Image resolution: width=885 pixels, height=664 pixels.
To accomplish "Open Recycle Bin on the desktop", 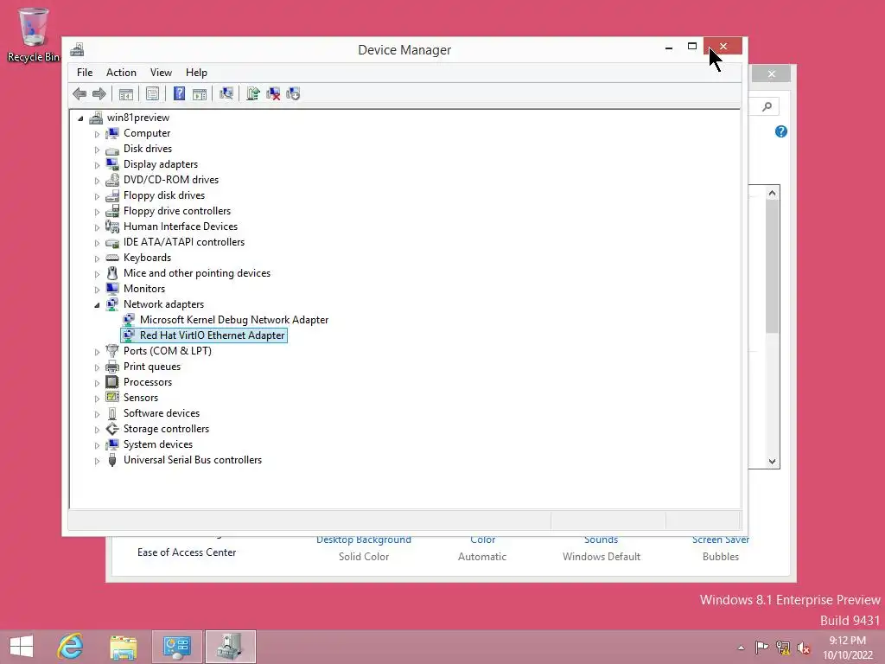I will (x=34, y=35).
